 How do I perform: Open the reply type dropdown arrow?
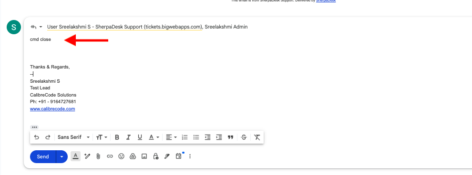click(x=41, y=27)
